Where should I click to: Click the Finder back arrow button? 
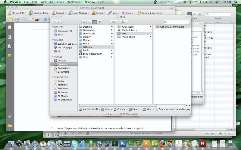click(x=54, y=22)
